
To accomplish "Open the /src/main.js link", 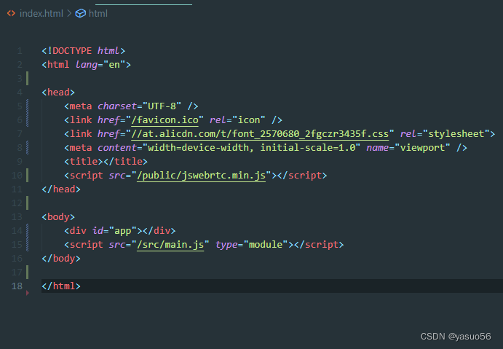I will pos(170,245).
